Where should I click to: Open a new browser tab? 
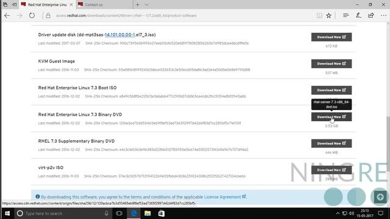[138, 5]
